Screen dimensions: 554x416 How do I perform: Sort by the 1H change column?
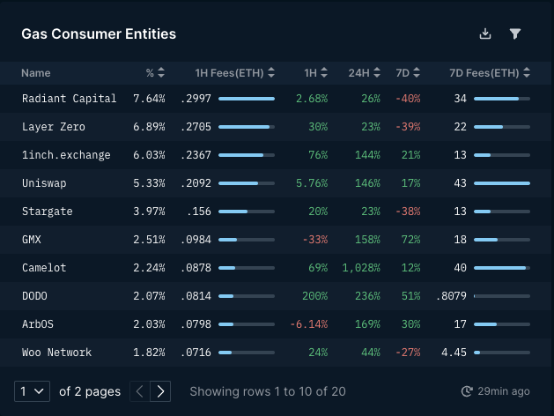[x=324, y=73]
